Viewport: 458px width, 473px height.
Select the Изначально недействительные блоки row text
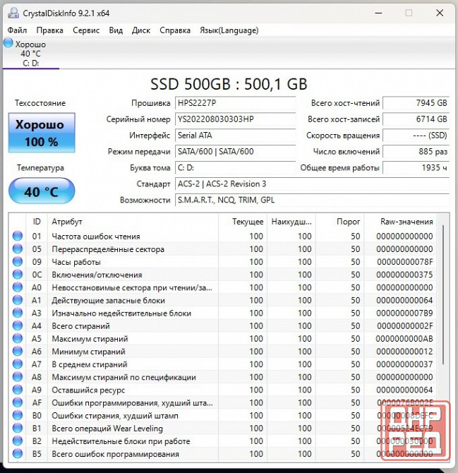click(x=121, y=313)
